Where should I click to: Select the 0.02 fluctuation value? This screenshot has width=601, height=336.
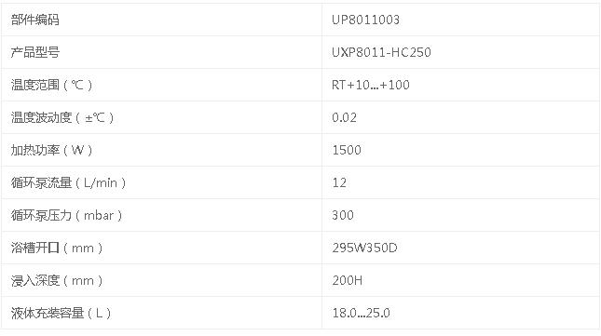[344, 117]
